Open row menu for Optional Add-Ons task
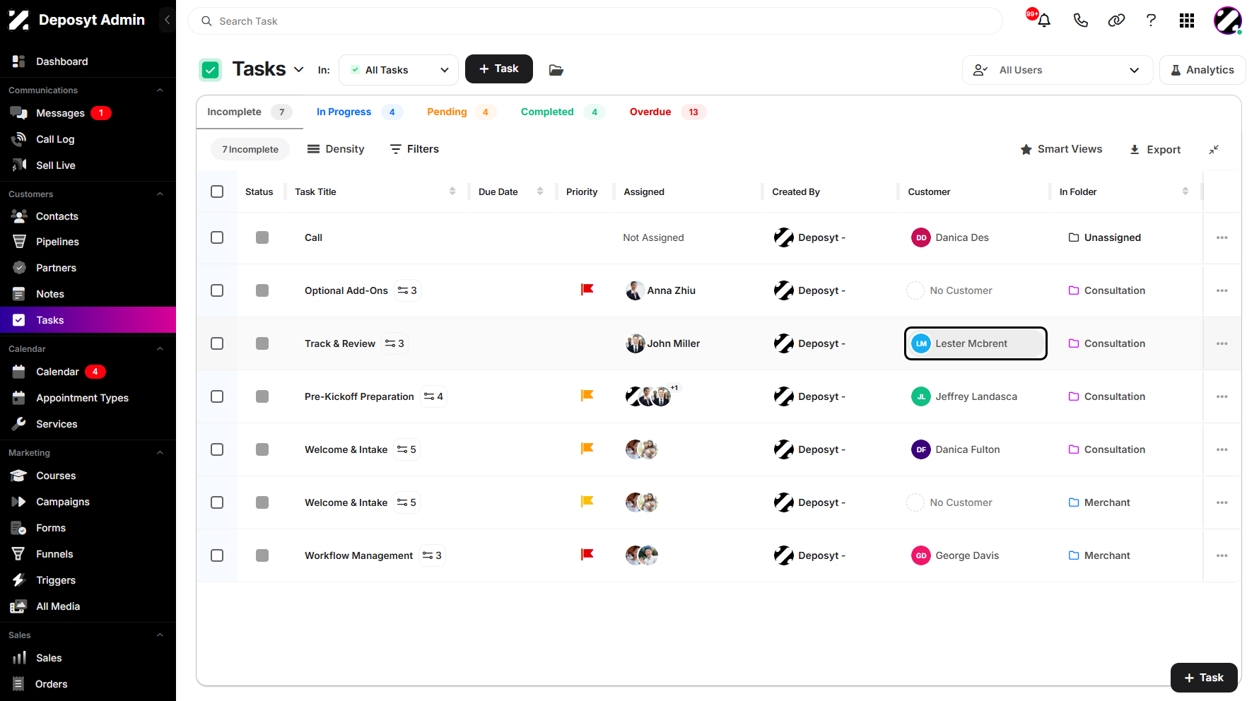The width and height of the screenshot is (1259, 701). pyautogui.click(x=1222, y=290)
